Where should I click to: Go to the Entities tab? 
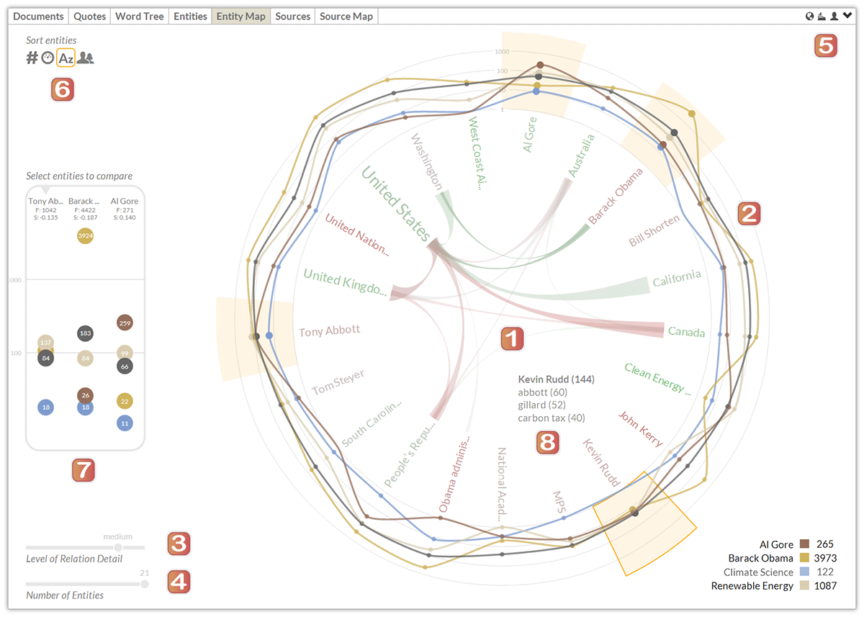pyautogui.click(x=190, y=16)
